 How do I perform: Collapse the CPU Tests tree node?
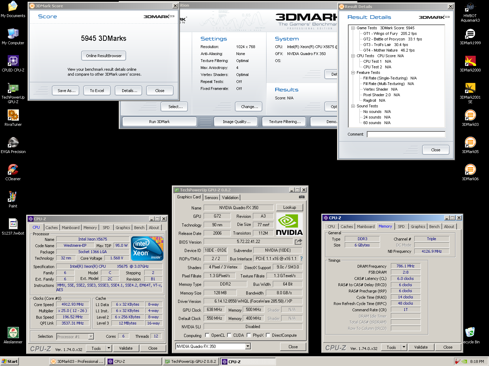click(x=353, y=56)
